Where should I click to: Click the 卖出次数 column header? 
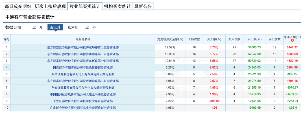click(275, 39)
